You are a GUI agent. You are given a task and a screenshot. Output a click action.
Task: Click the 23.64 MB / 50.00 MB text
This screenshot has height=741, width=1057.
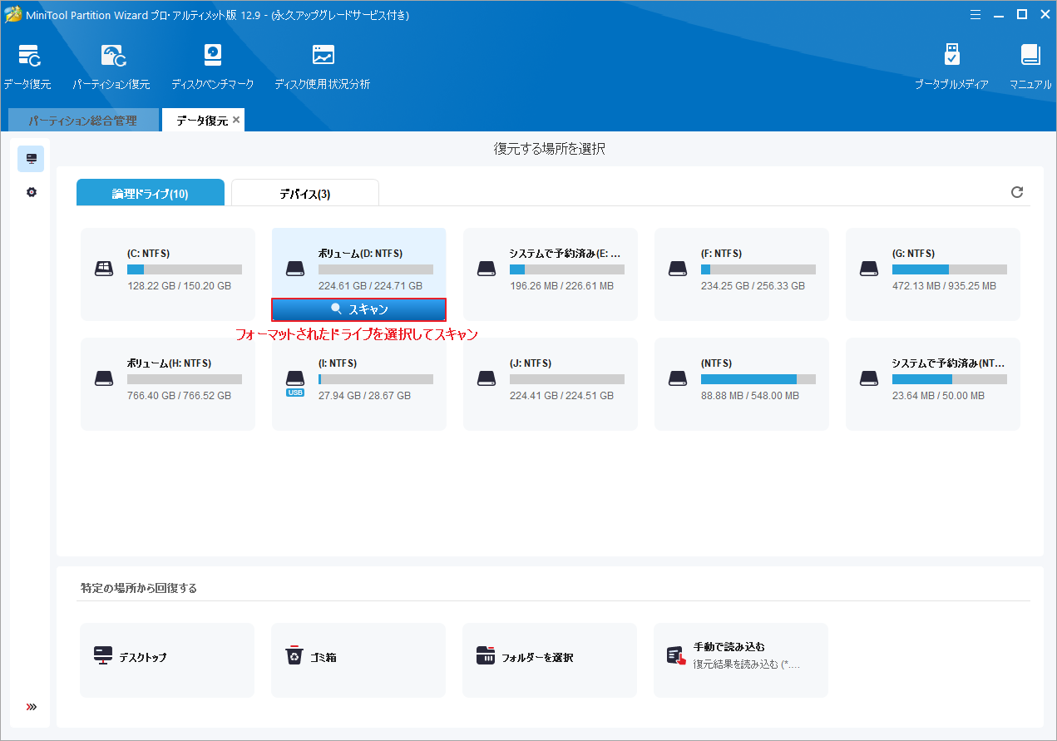[938, 396]
